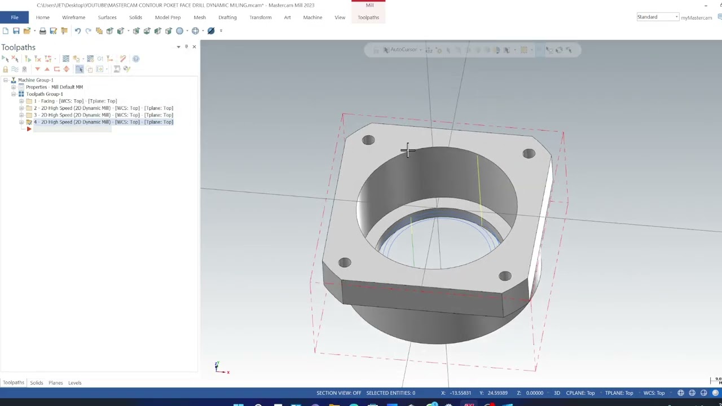Click the red insert arrow in tree
This screenshot has width=722, height=406.
[x=29, y=129]
